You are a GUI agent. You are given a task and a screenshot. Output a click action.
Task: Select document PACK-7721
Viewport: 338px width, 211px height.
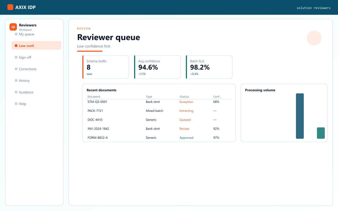pos(95,111)
